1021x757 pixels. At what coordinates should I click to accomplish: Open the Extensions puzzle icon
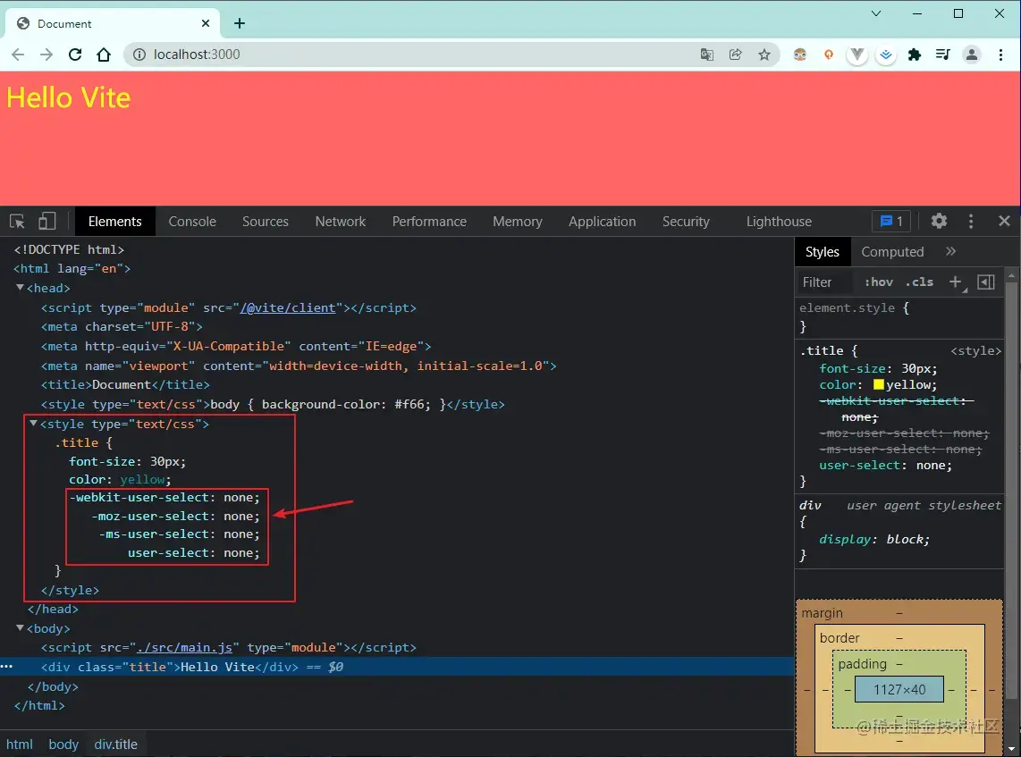pos(915,55)
